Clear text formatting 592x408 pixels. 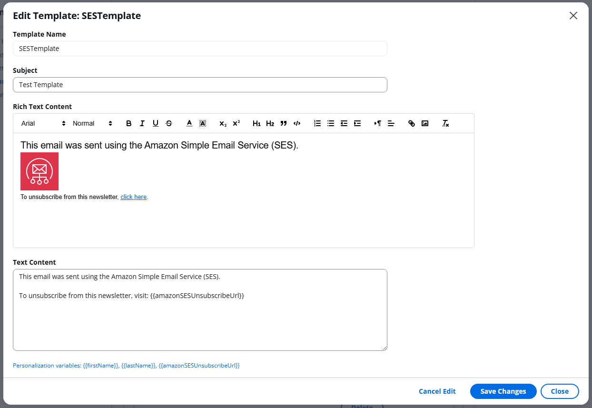[x=445, y=123]
